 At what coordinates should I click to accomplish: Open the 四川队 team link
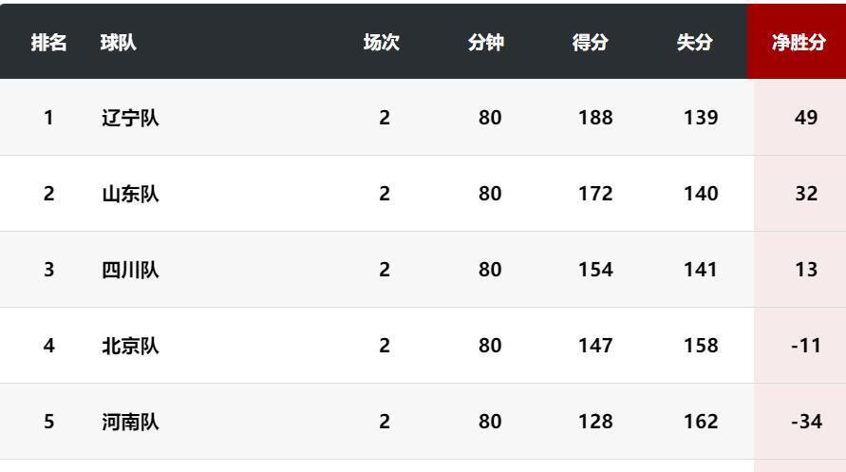[x=130, y=270]
